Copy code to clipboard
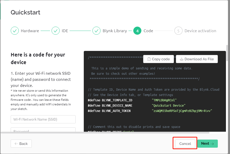This screenshot has width=230, height=154. 158,59
